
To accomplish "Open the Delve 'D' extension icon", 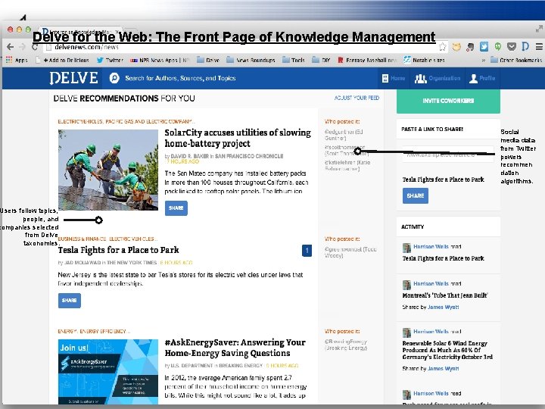I will coord(525,47).
